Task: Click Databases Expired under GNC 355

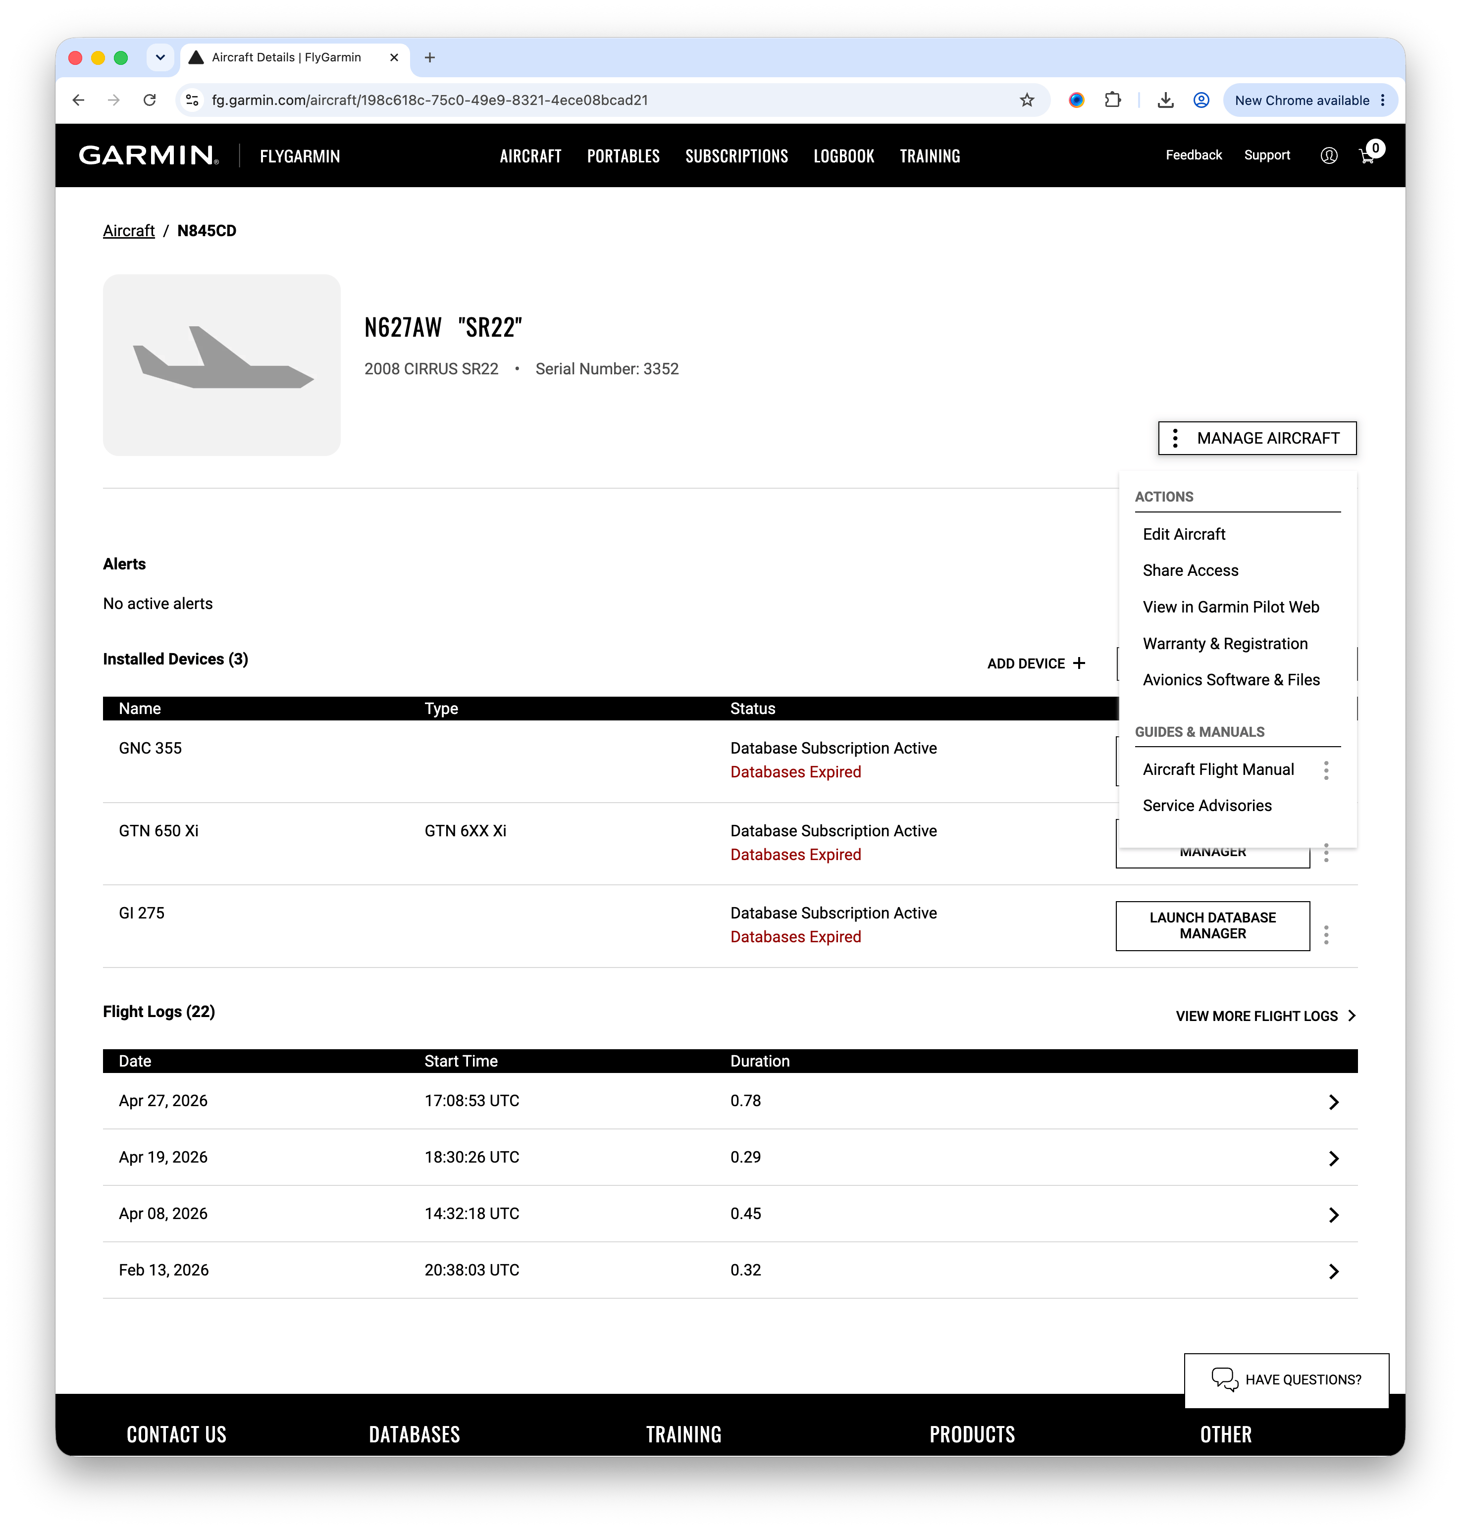Action: pyautogui.click(x=795, y=772)
